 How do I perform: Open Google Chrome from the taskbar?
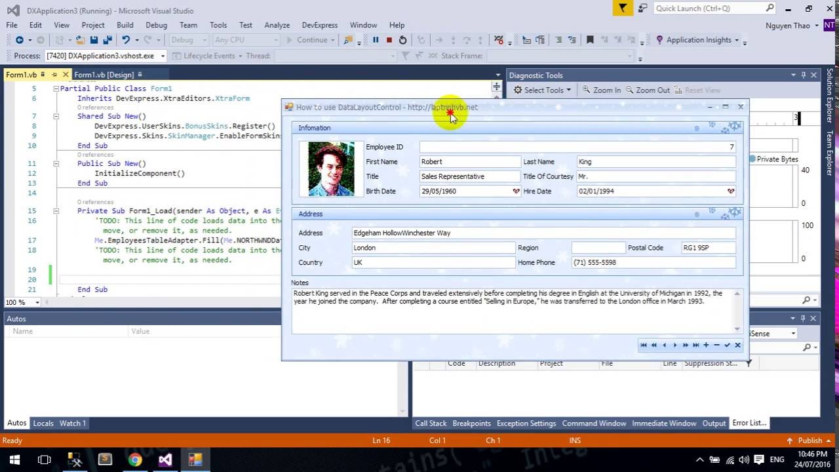(x=135, y=460)
